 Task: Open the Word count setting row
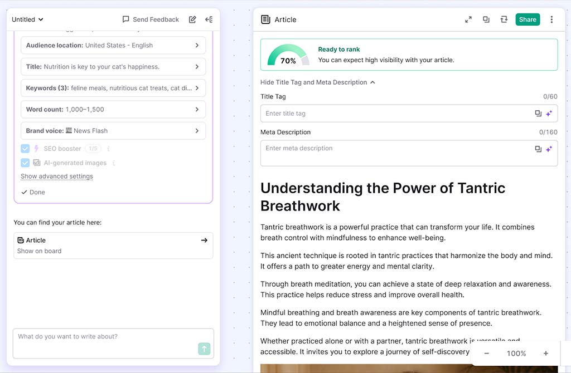(x=113, y=110)
